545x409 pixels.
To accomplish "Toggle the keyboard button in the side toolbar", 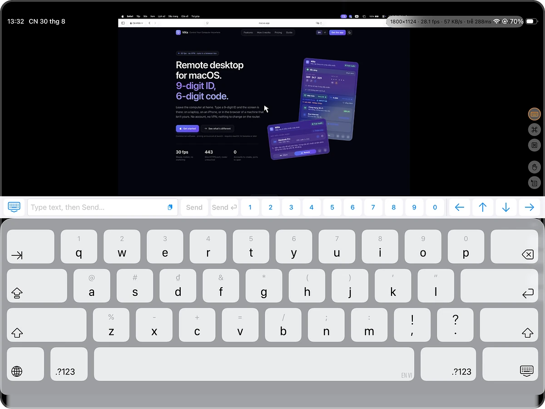I will (535, 114).
